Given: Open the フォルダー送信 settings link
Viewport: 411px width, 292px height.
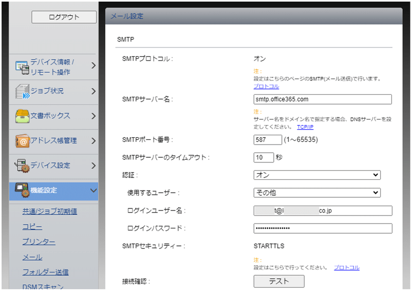Looking at the screenshot, I should point(46,272).
